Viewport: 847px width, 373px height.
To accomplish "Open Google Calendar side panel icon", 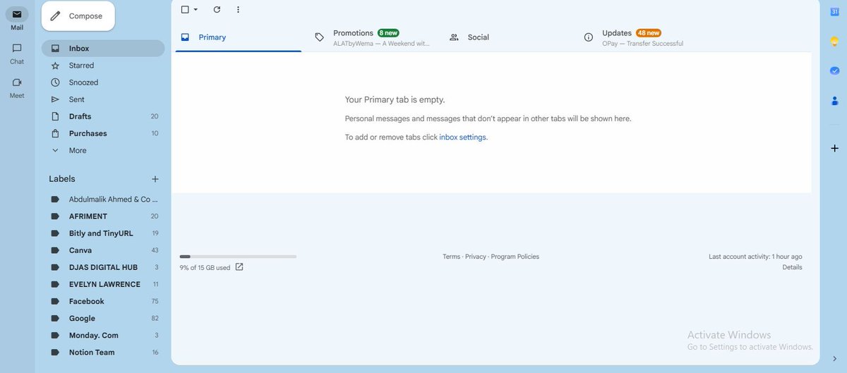I will [834, 12].
